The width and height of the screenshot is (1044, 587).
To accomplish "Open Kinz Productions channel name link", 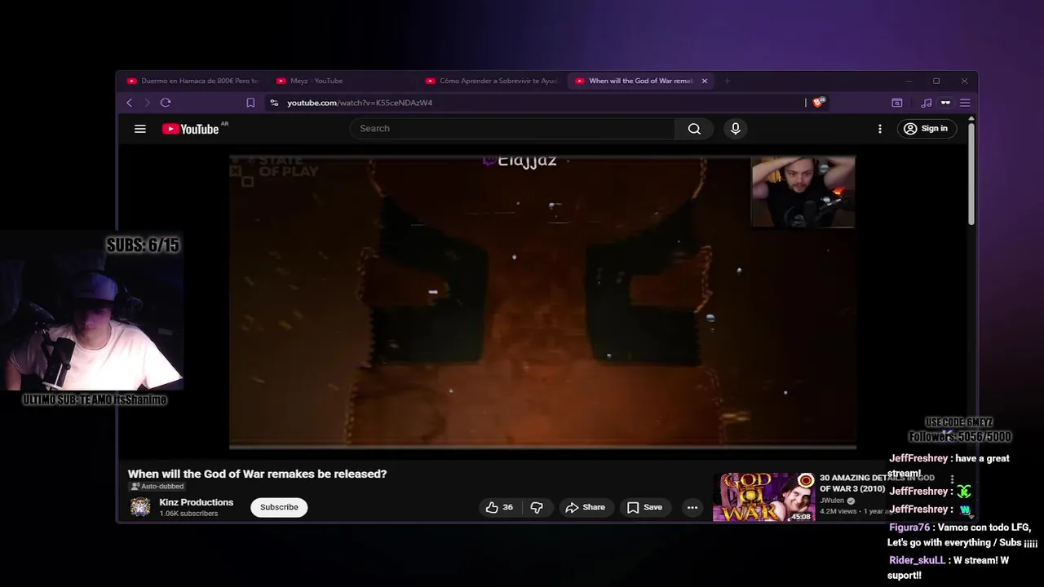I will point(197,502).
